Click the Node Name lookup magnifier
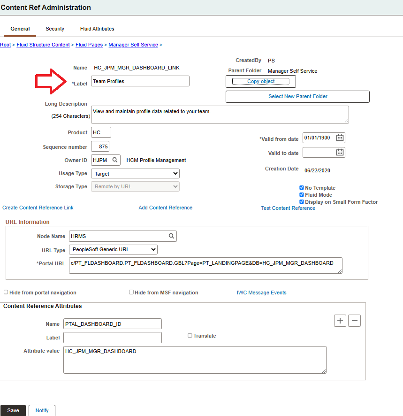Viewport: 403px width, 416px height. (x=171, y=236)
